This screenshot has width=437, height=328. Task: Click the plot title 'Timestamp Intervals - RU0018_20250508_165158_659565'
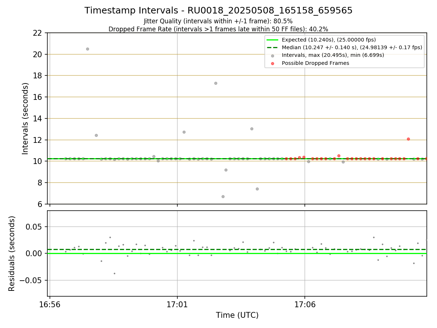point(219,11)
